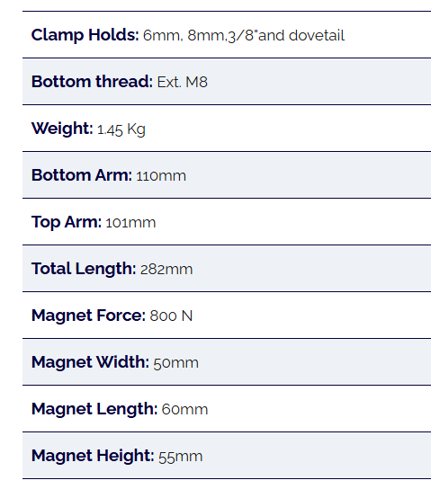Select the 55mm value
Viewport: 431px width, 498px height.
[181, 457]
